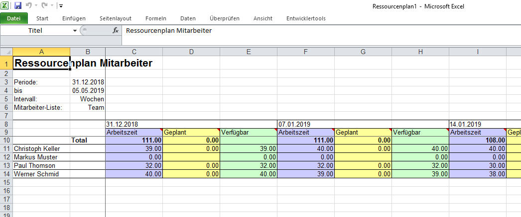The image size is (521, 217).
Task: Select the Christoph Keller row name
Action: click(x=41, y=148)
